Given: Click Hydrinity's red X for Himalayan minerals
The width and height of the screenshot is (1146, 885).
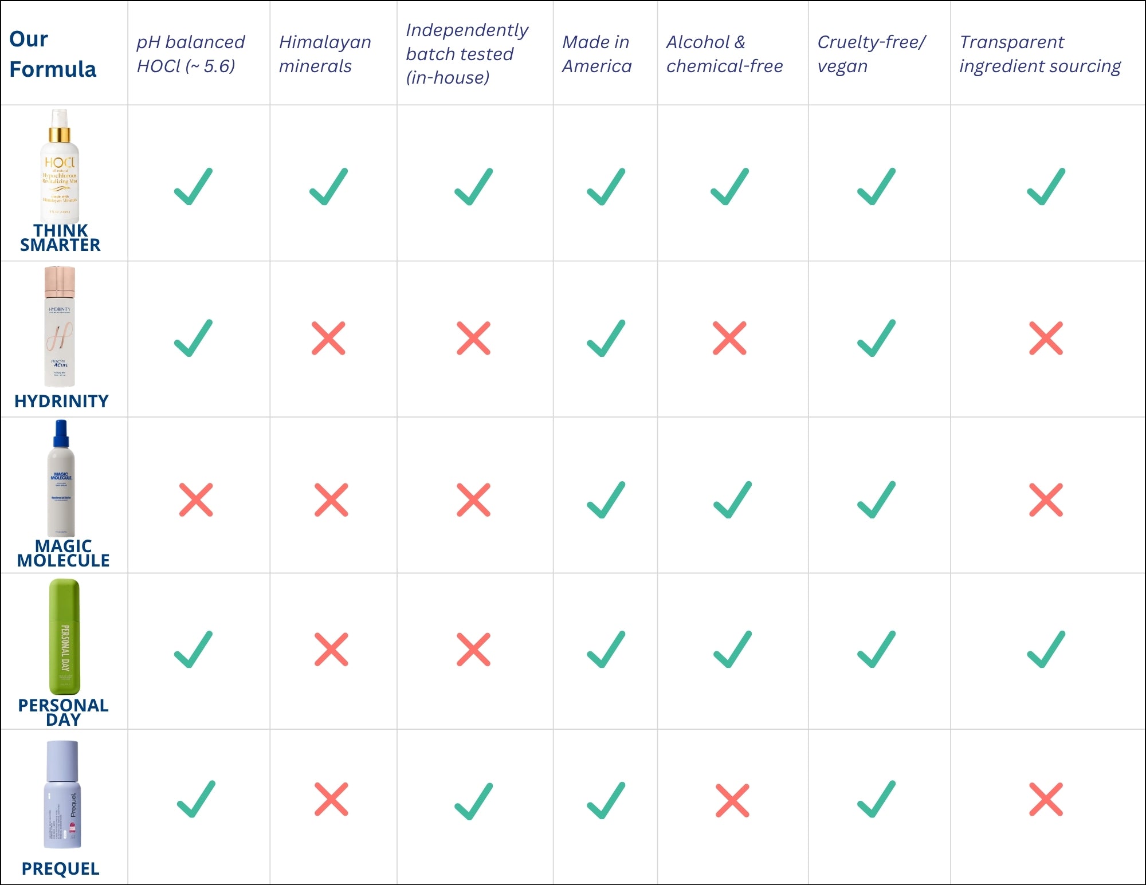Looking at the screenshot, I should [x=328, y=338].
